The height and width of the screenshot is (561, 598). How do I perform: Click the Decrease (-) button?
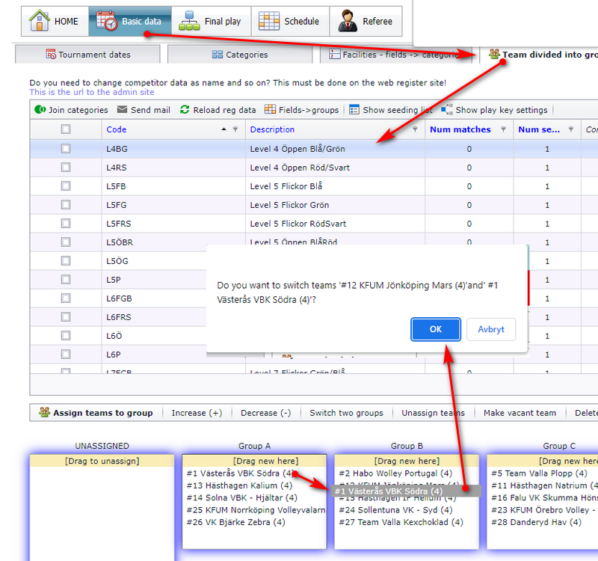[266, 413]
